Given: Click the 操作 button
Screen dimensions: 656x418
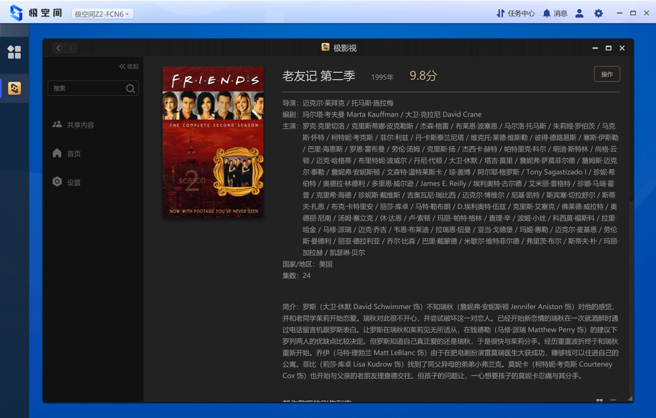Looking at the screenshot, I should point(607,74).
